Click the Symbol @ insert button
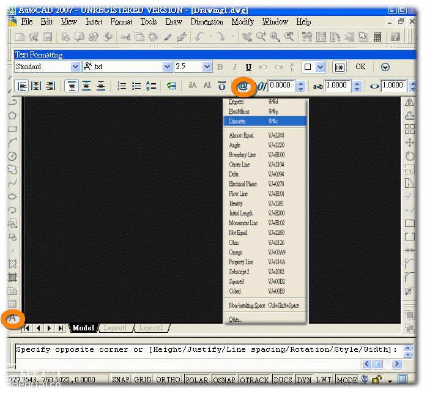The width and height of the screenshot is (427, 394). (x=243, y=87)
